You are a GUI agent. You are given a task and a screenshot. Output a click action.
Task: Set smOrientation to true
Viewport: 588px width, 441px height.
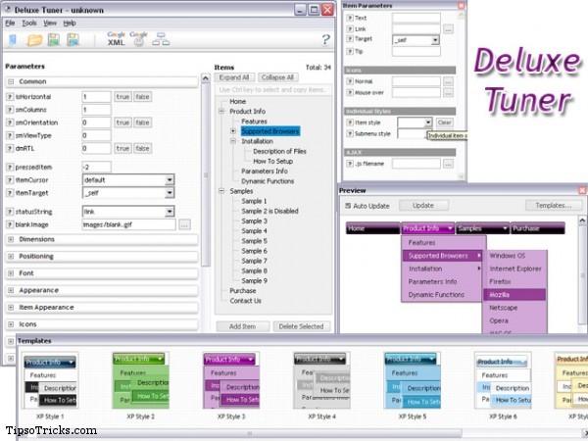click(x=122, y=122)
